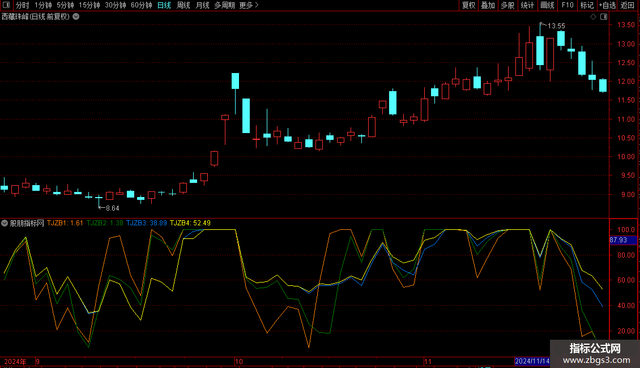Select the 15分钟 period tab
This screenshot has width=640, height=368.
[x=89, y=5]
